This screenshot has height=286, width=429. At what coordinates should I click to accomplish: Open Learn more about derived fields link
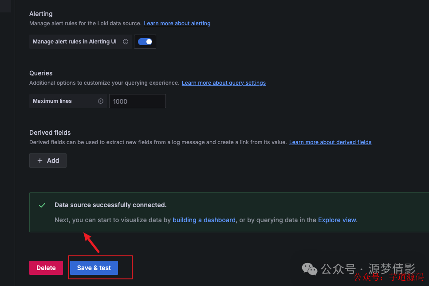point(330,142)
